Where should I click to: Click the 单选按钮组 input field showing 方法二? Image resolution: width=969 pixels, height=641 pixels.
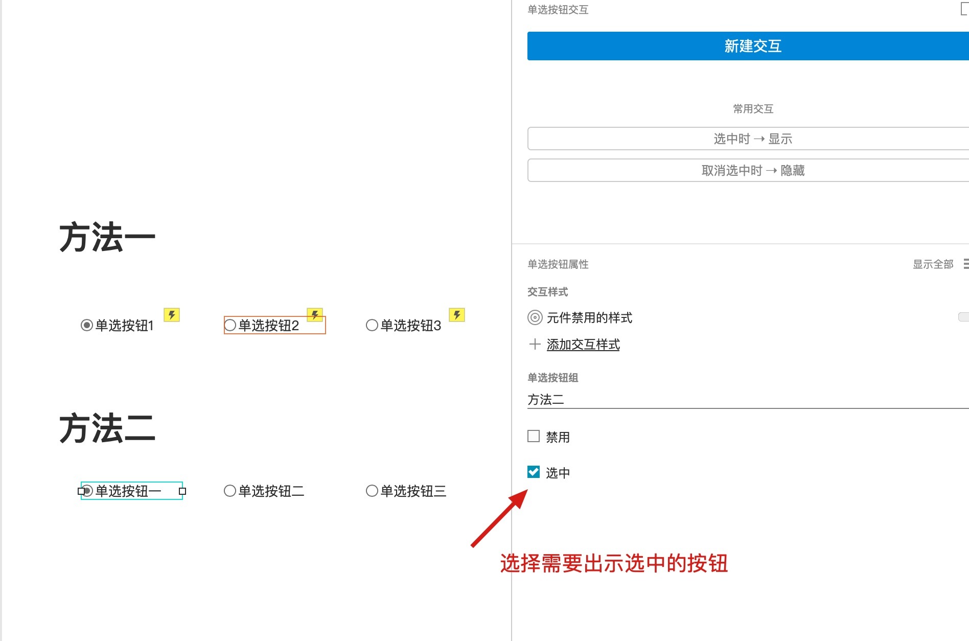tap(664, 400)
